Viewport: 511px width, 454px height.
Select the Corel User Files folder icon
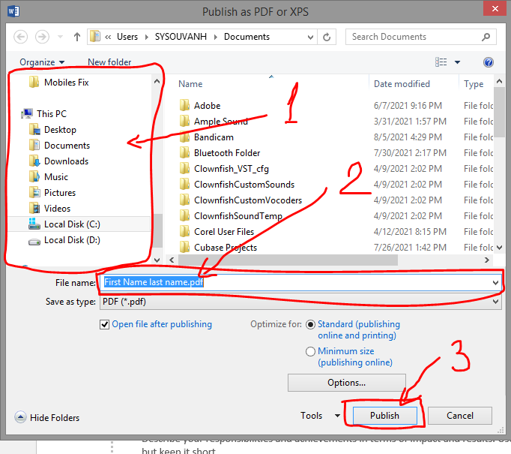pyautogui.click(x=184, y=232)
